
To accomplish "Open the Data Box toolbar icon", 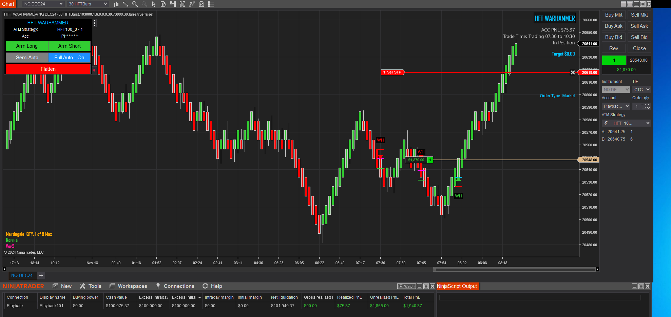I will tap(163, 4).
